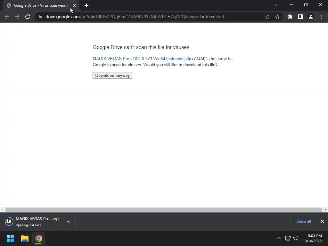Open the downloaded MAGIX VEGAS Pro zip item
The image size is (328, 246).
pyautogui.click(x=37, y=221)
